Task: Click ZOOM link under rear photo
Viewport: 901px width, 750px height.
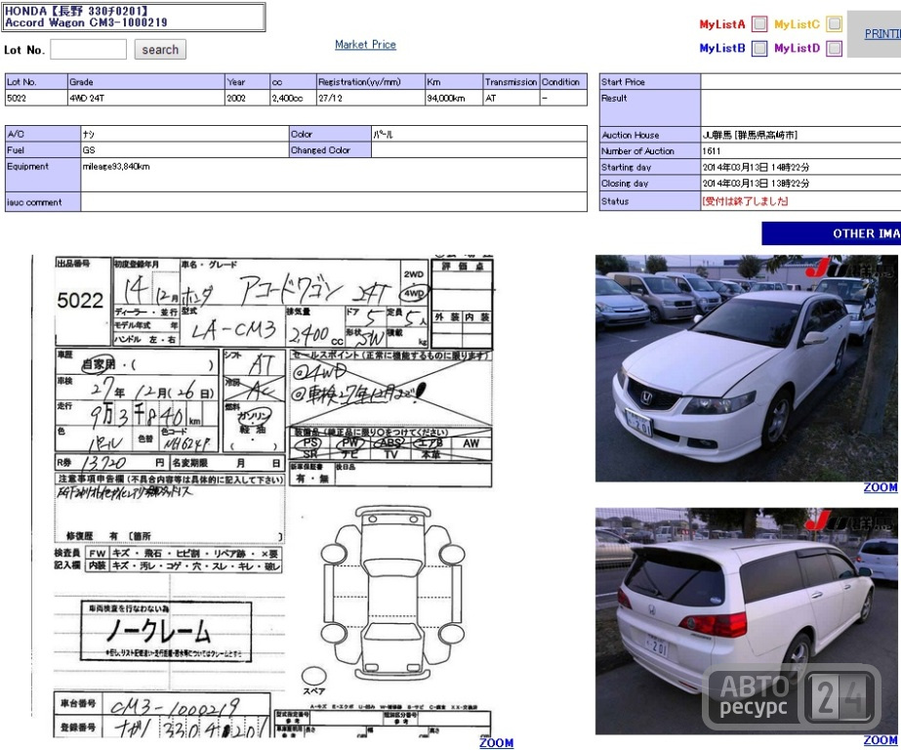Action: point(881,740)
